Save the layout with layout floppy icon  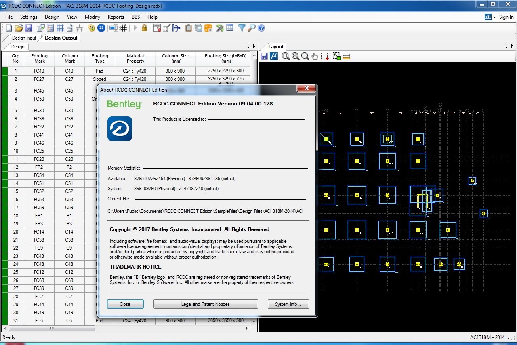click(x=264, y=56)
